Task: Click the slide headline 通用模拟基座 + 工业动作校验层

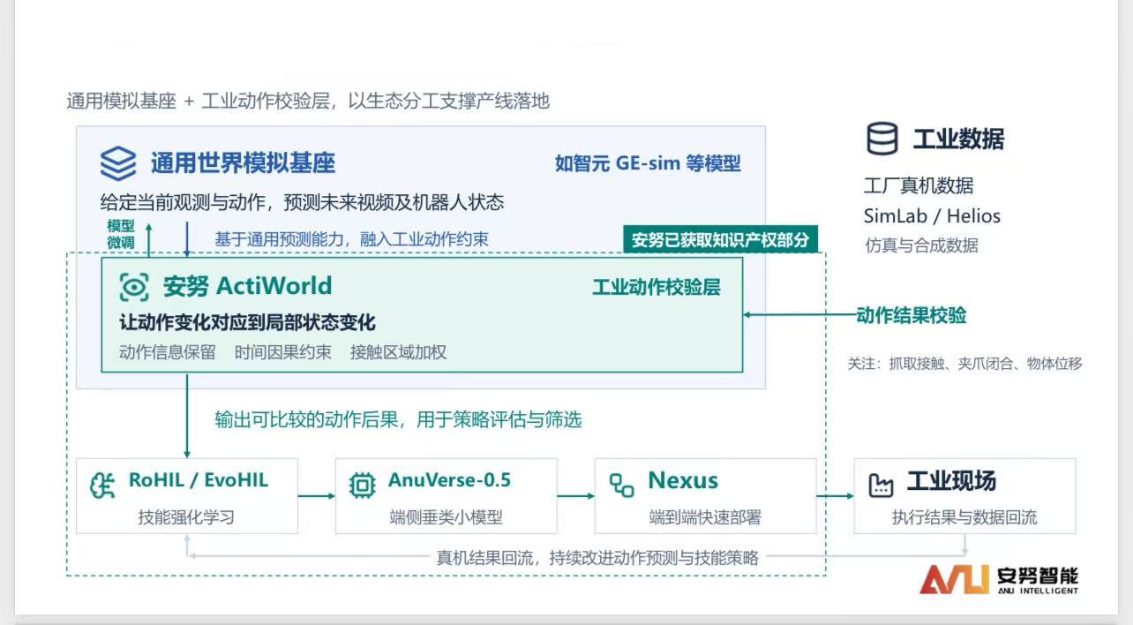Action: coord(308,101)
